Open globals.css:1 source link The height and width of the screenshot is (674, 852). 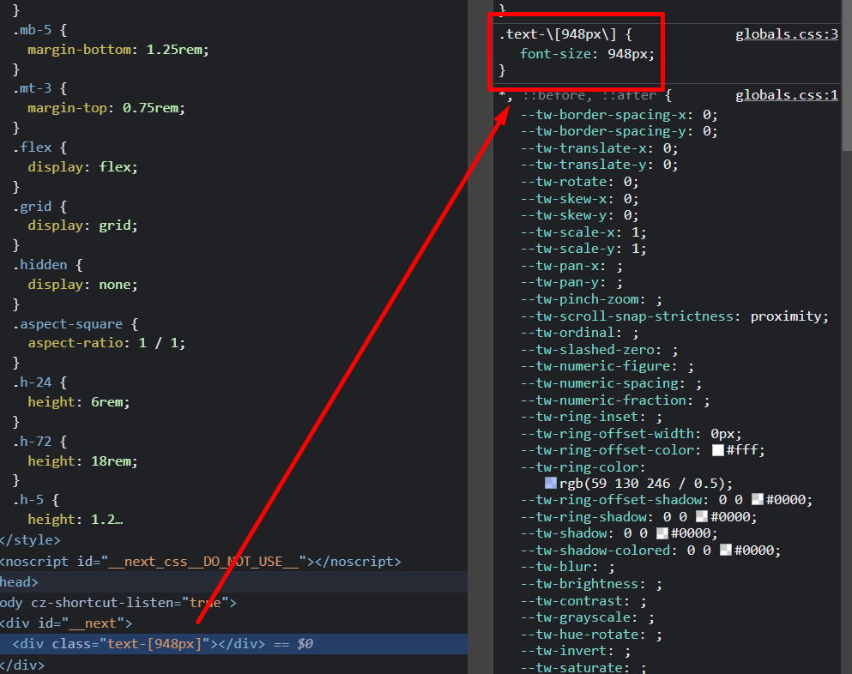pyautogui.click(x=786, y=95)
